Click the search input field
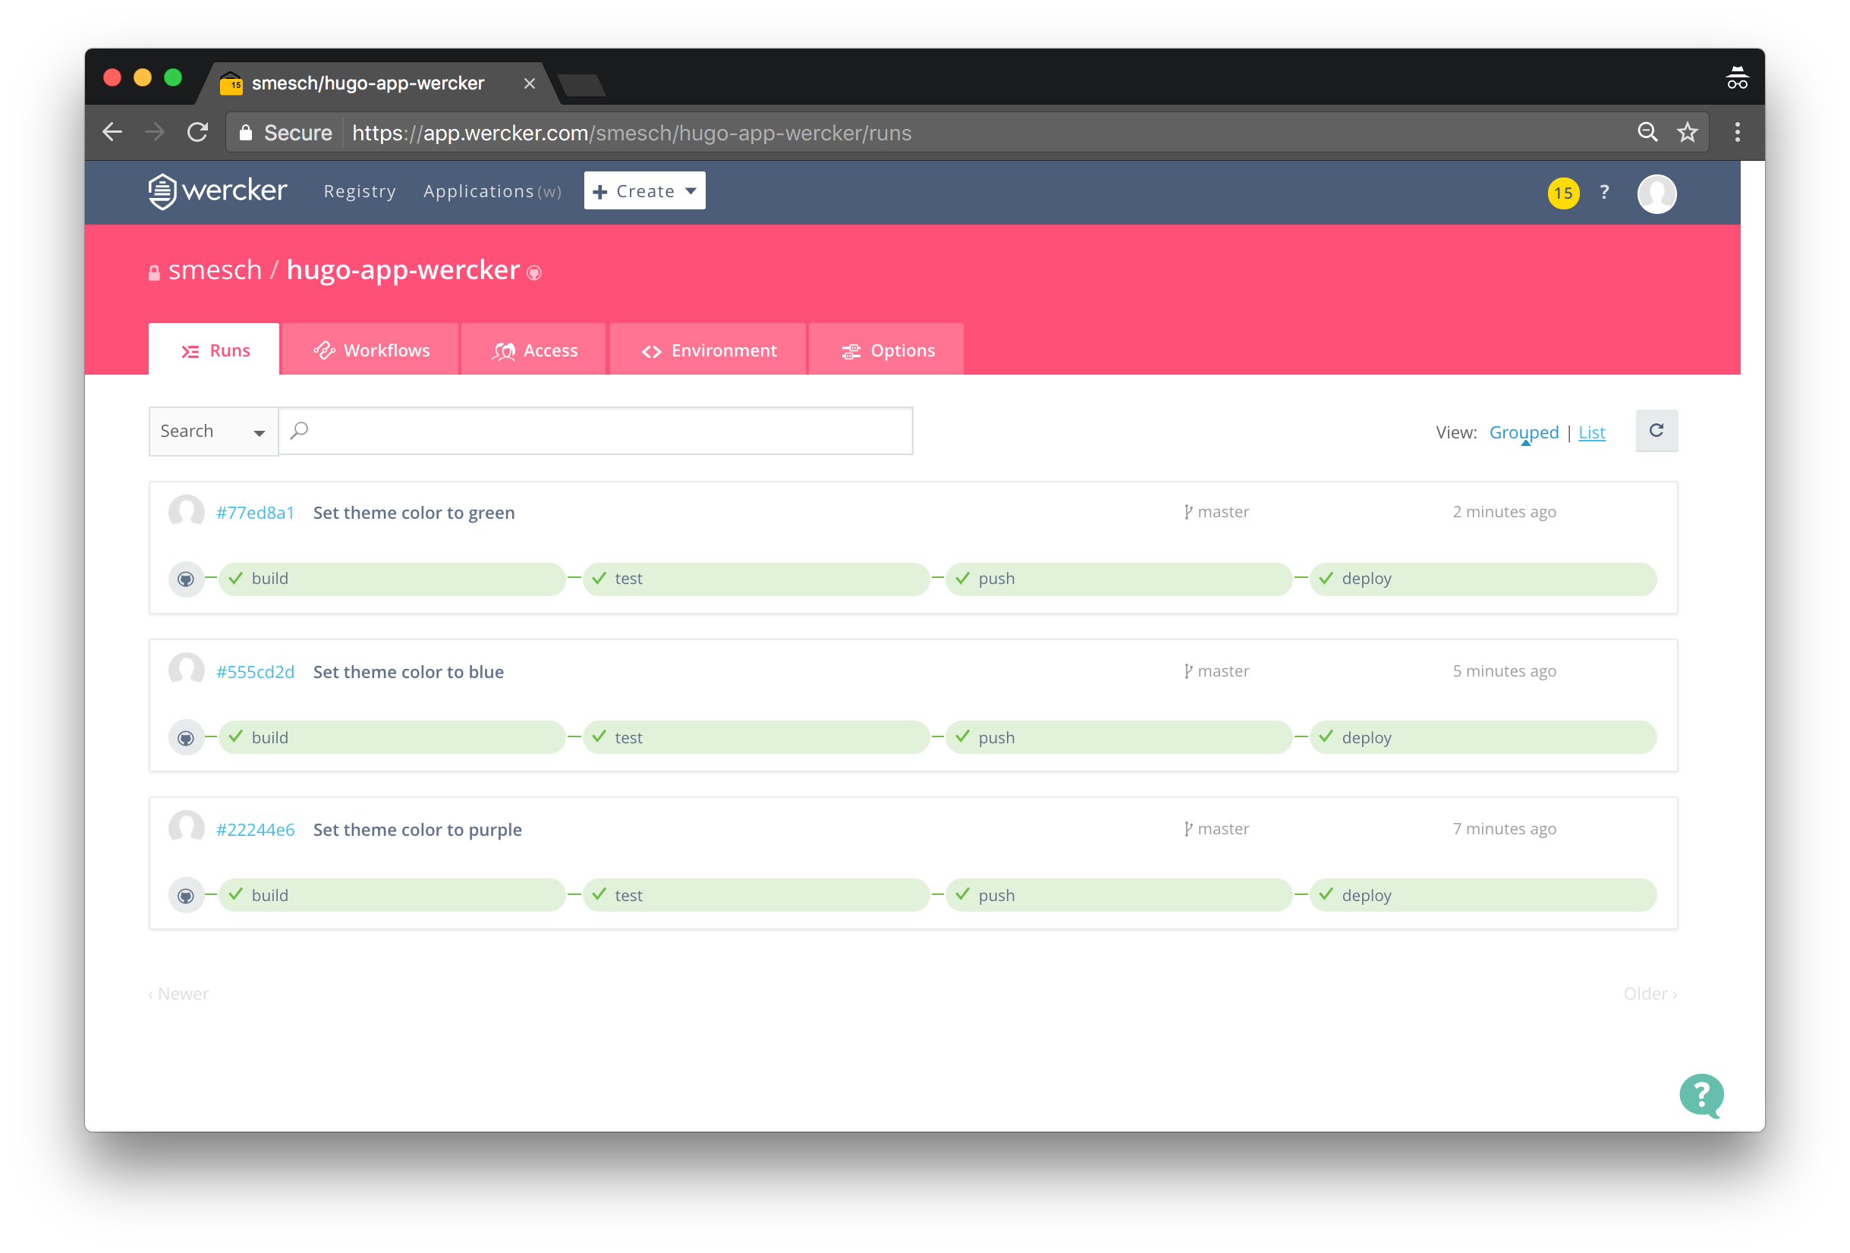 coord(597,431)
